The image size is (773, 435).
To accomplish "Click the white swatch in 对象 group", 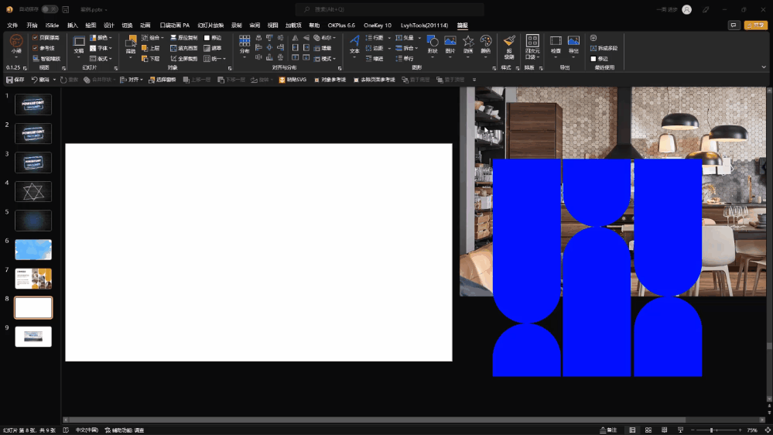I will pyautogui.click(x=207, y=37).
